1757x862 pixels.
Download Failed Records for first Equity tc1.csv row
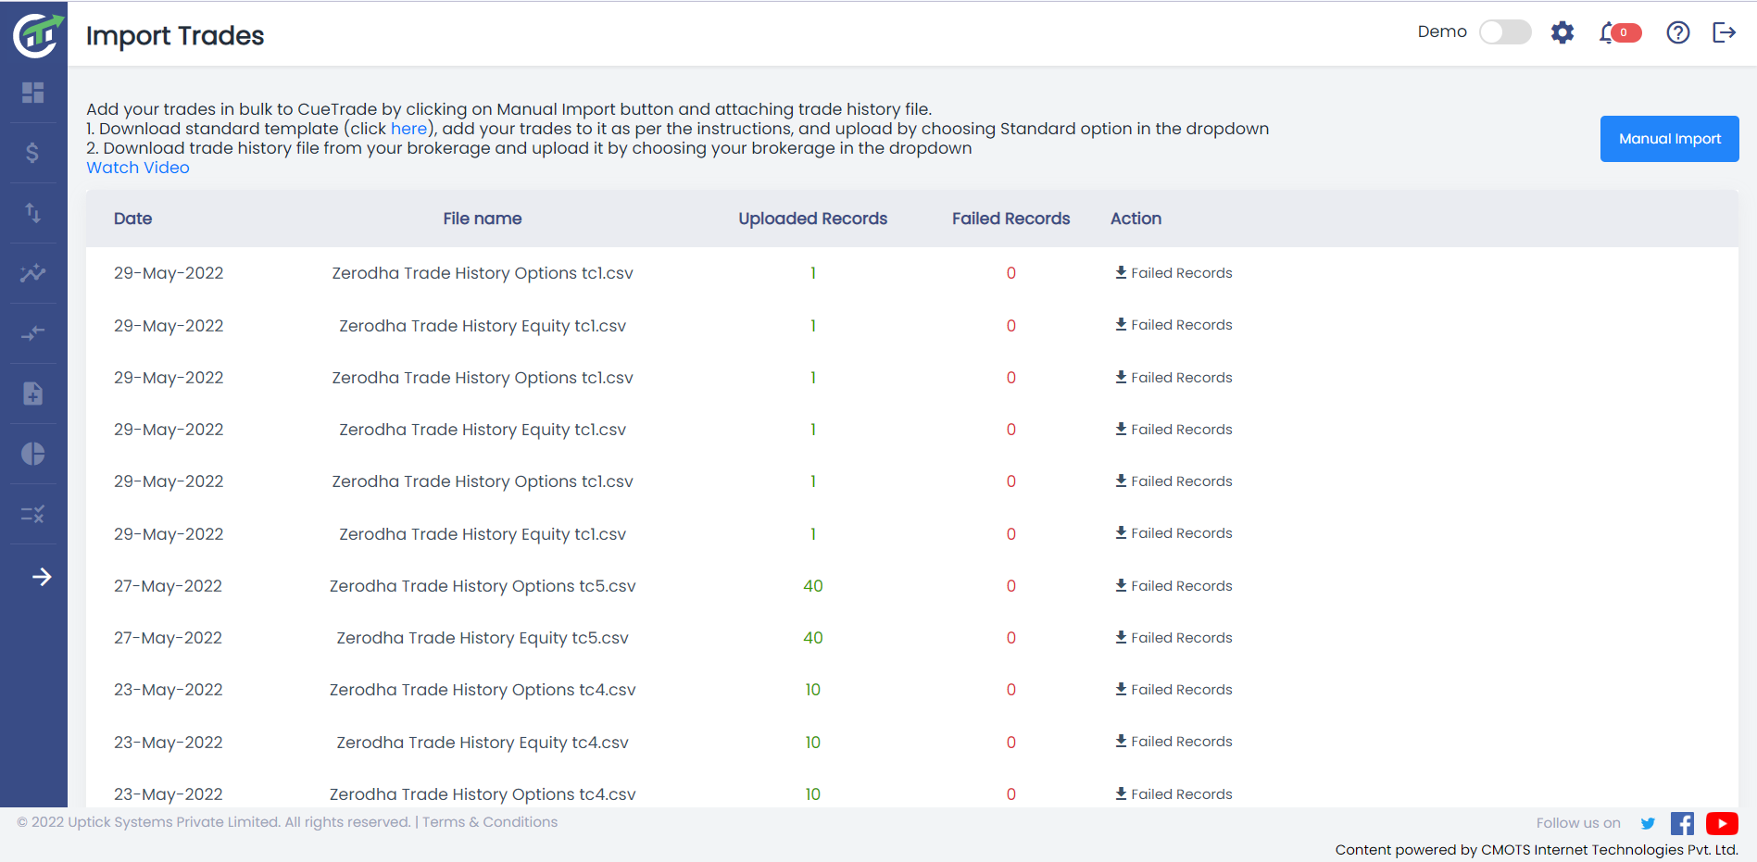coord(1173,325)
